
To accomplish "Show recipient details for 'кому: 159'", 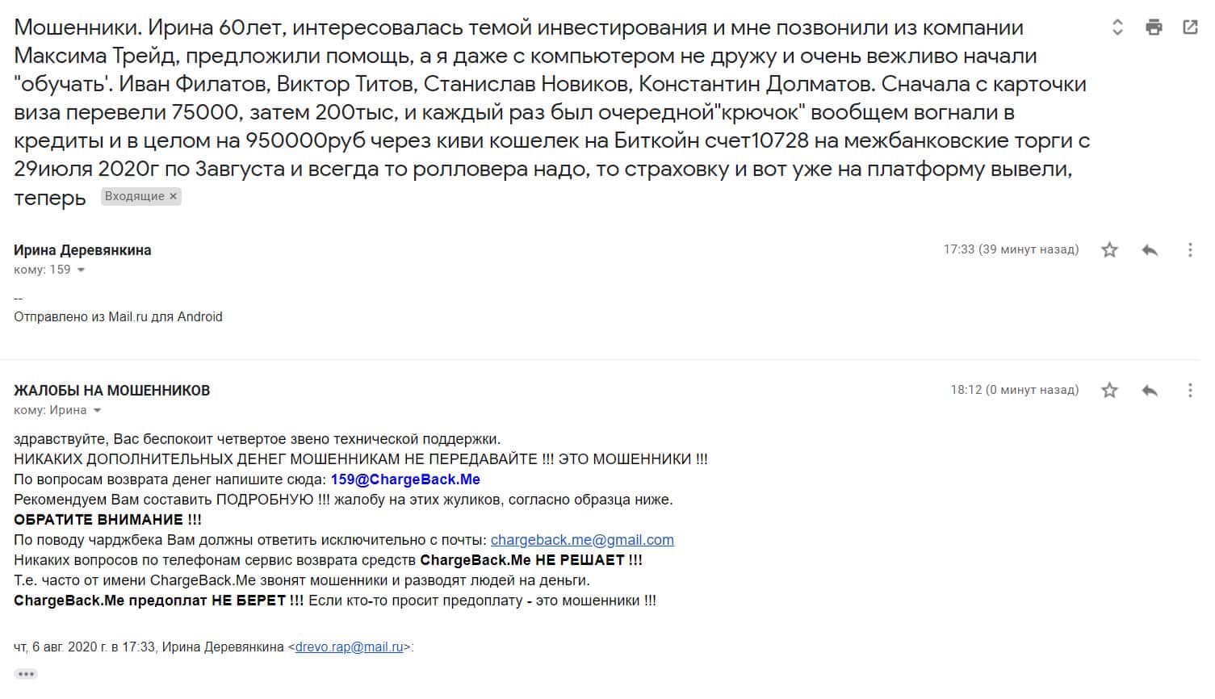I will 81,270.
